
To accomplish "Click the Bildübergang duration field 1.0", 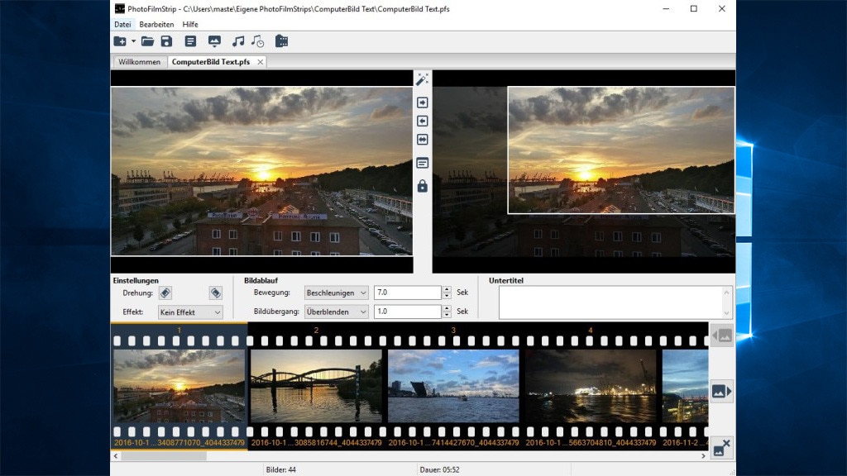I will coord(407,312).
